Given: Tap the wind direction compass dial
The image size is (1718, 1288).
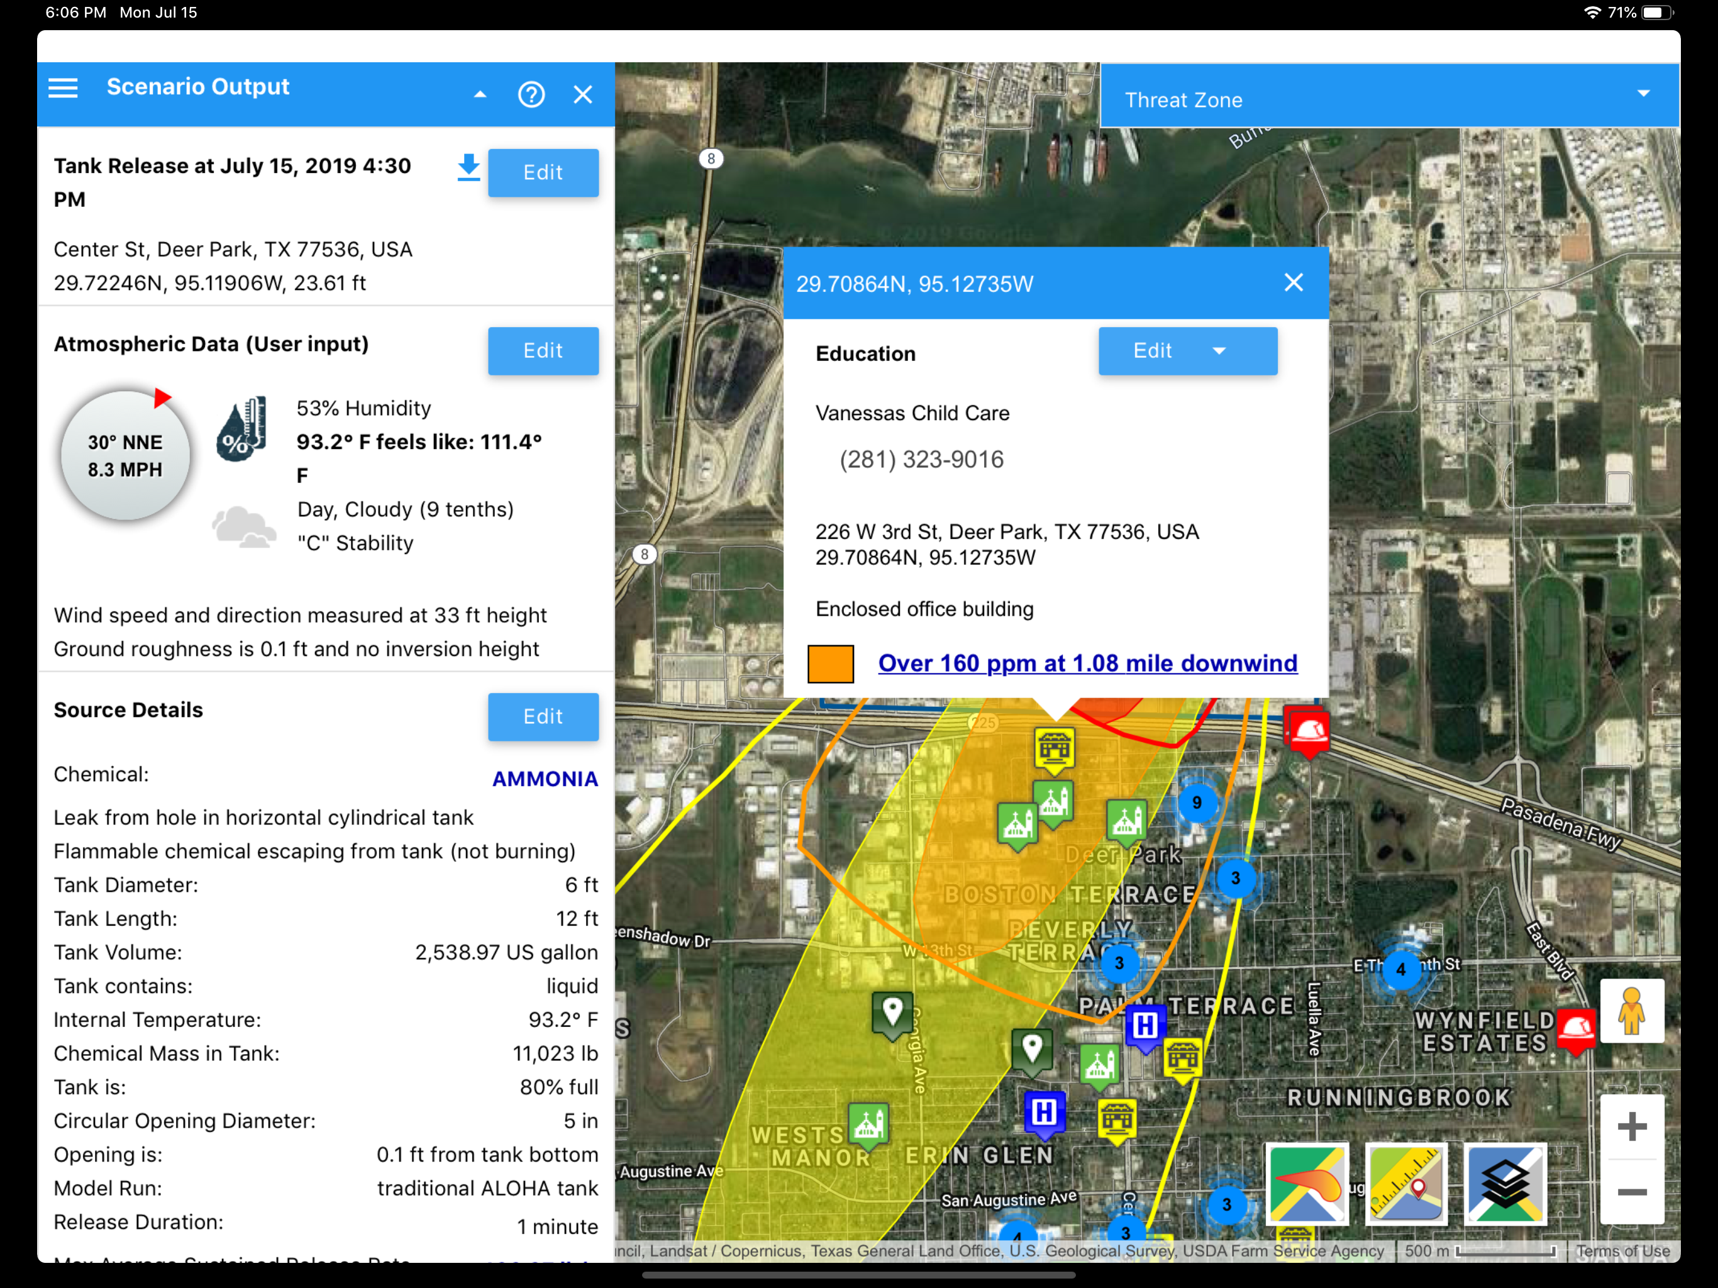Looking at the screenshot, I should click(x=125, y=456).
